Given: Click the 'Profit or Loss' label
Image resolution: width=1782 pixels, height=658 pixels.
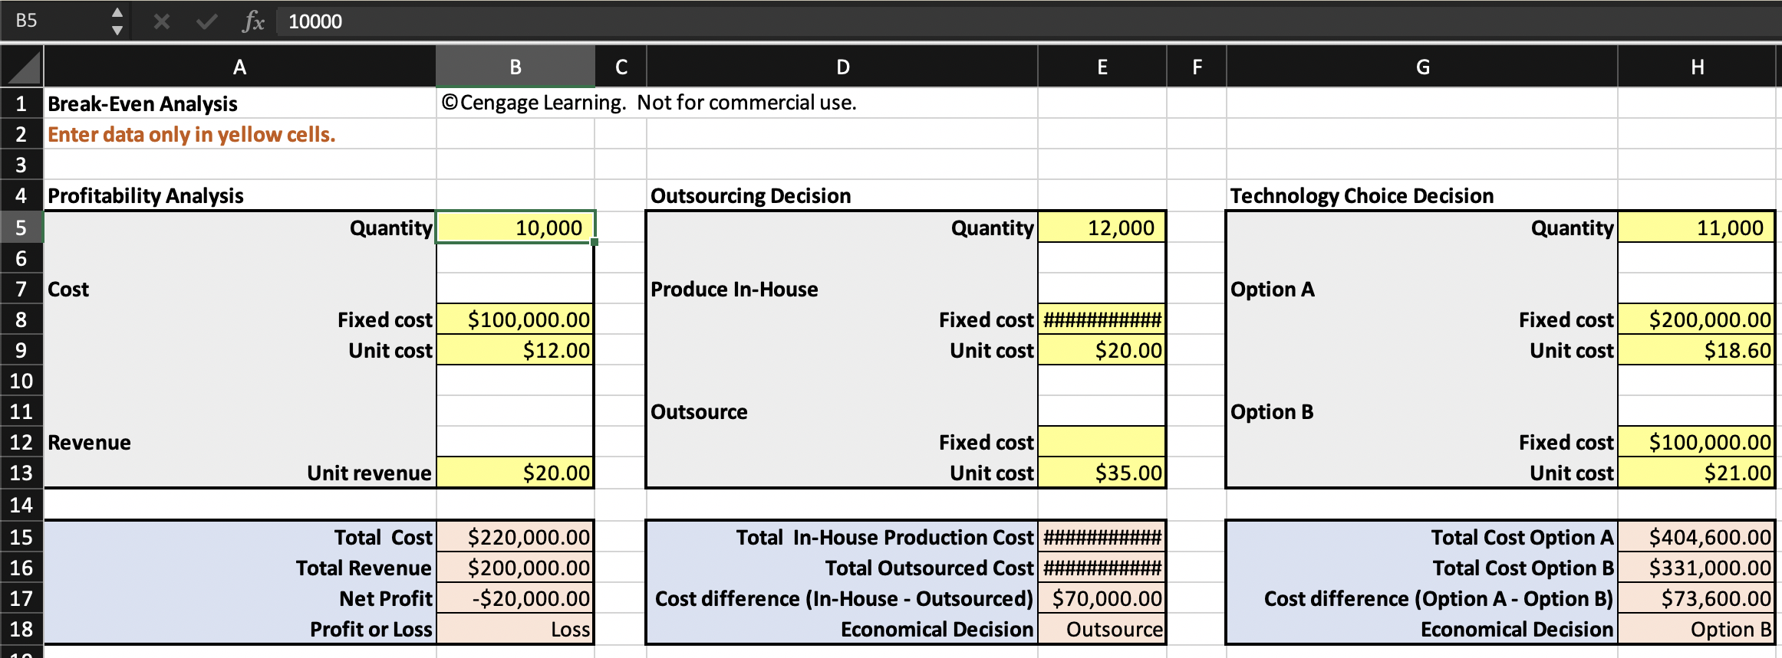Looking at the screenshot, I should [371, 629].
